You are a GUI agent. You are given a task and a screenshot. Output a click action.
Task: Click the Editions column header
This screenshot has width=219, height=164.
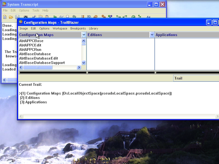pyautogui.click(x=118, y=35)
